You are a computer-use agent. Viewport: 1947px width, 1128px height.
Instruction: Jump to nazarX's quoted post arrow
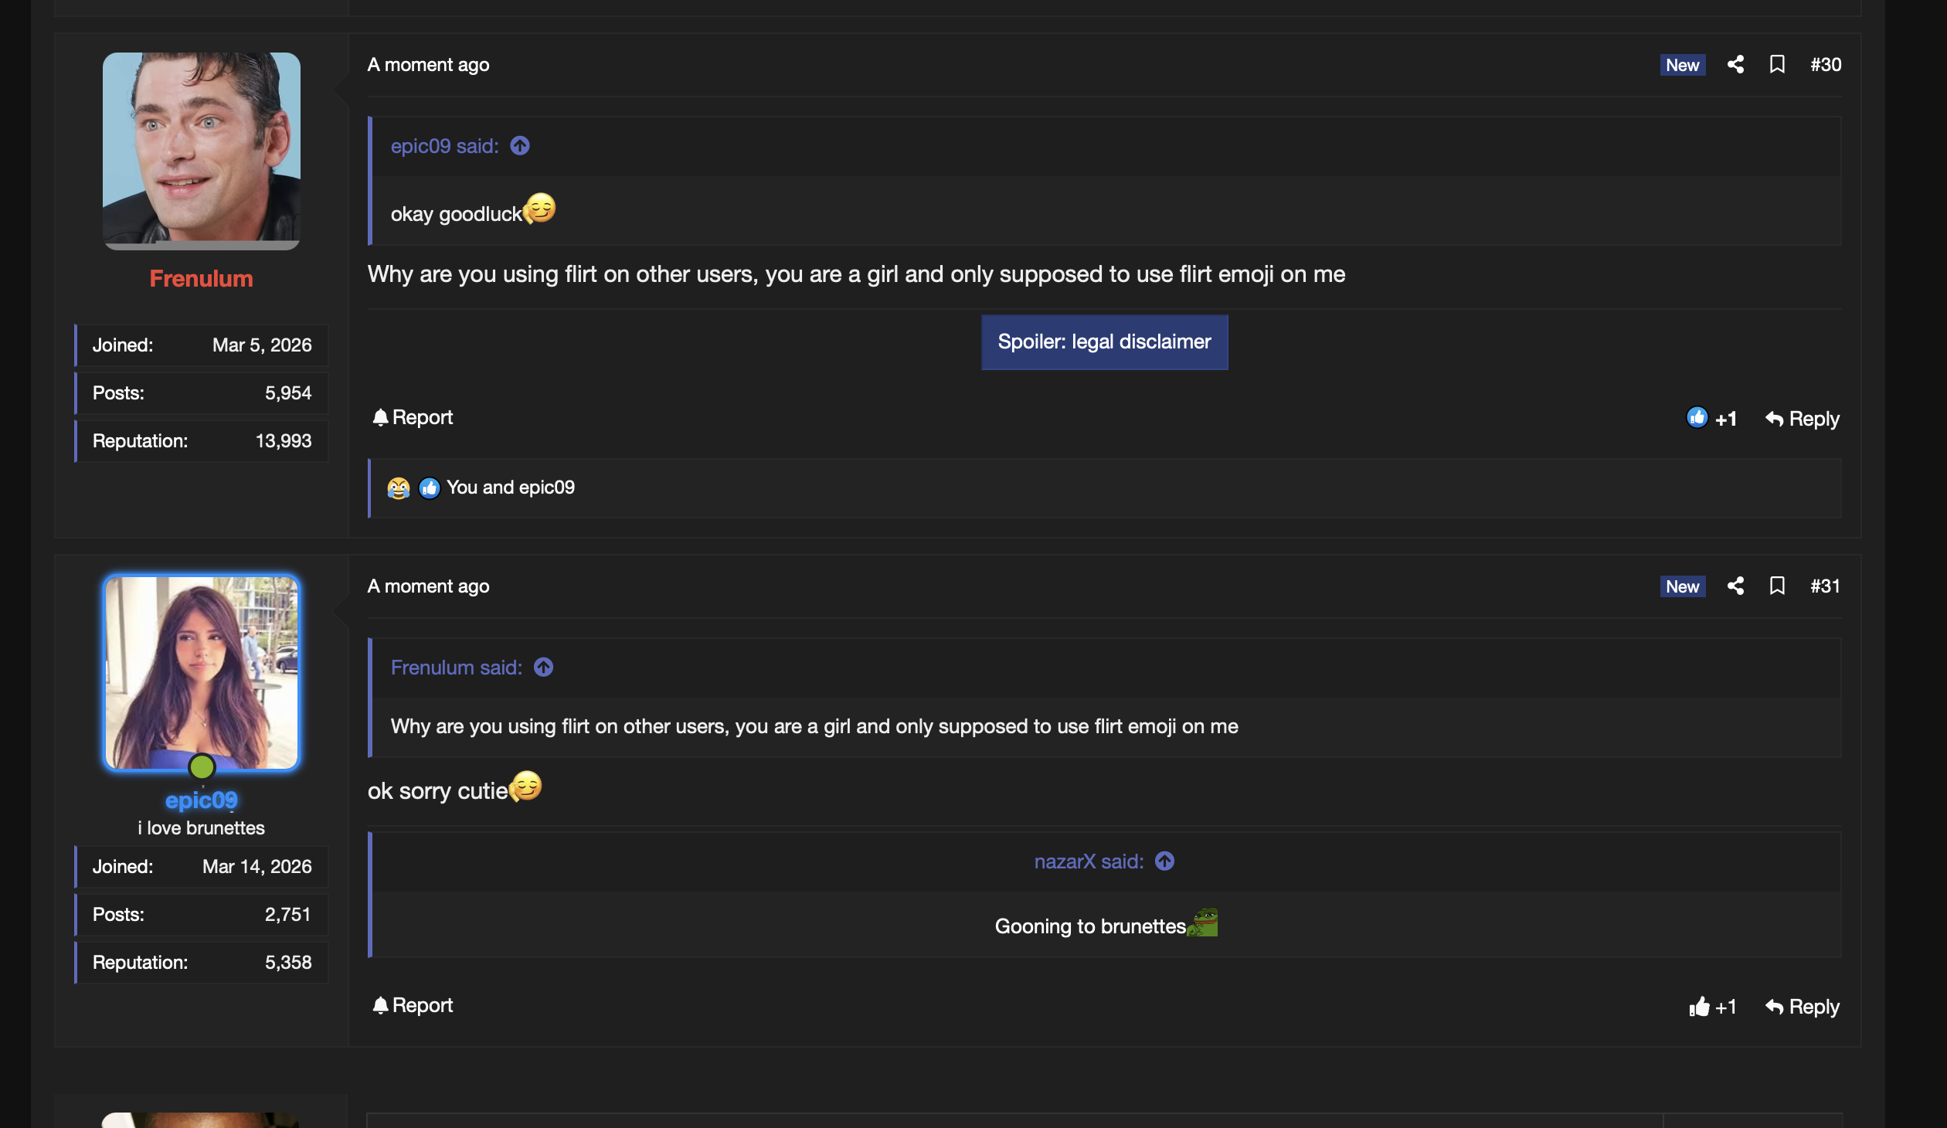pos(1164,861)
